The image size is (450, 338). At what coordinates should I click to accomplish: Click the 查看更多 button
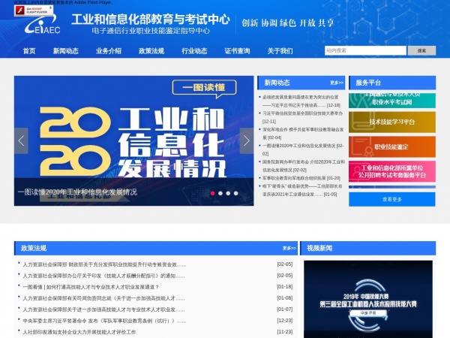pos(392,199)
